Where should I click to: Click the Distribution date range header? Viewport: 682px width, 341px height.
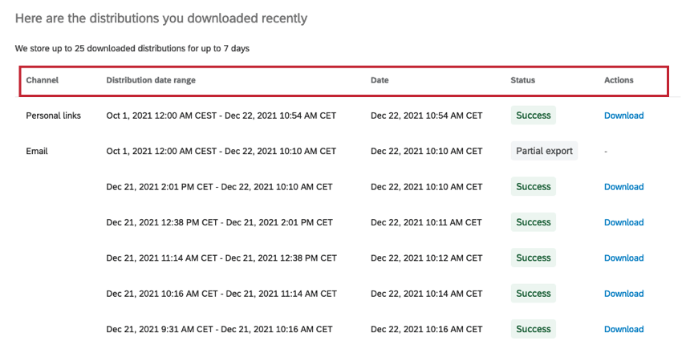coord(151,80)
